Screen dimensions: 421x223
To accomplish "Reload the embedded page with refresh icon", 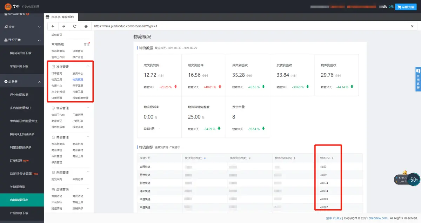I will point(74,26).
